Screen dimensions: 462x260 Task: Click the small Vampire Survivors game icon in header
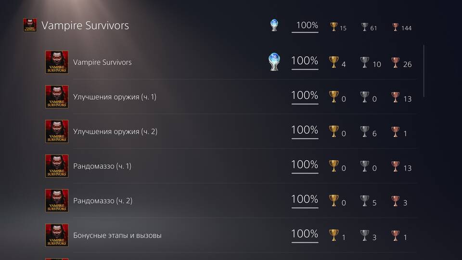30,25
